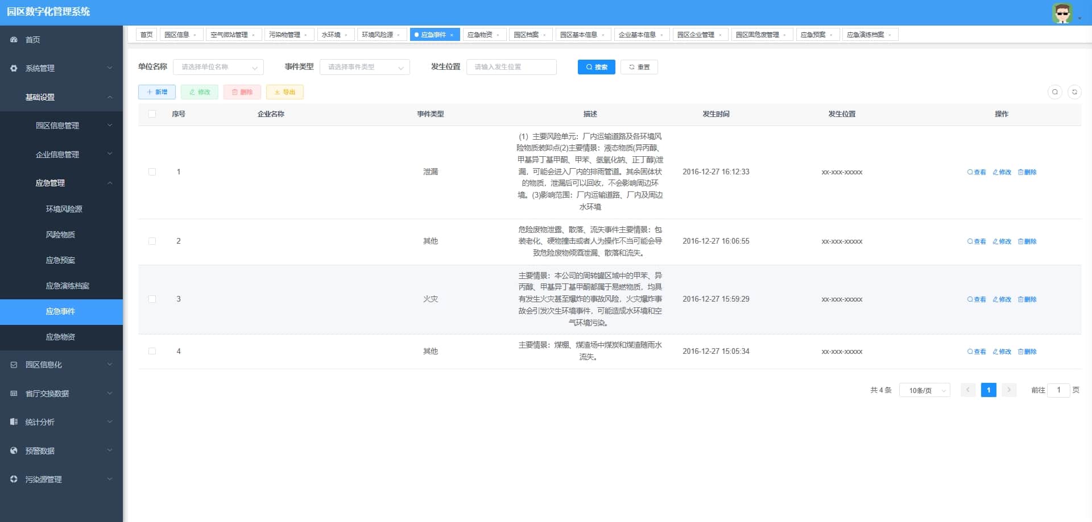Image resolution: width=1092 pixels, height=522 pixels.
Task: Click the green 修改 toolbar button
Action: pyautogui.click(x=200, y=92)
